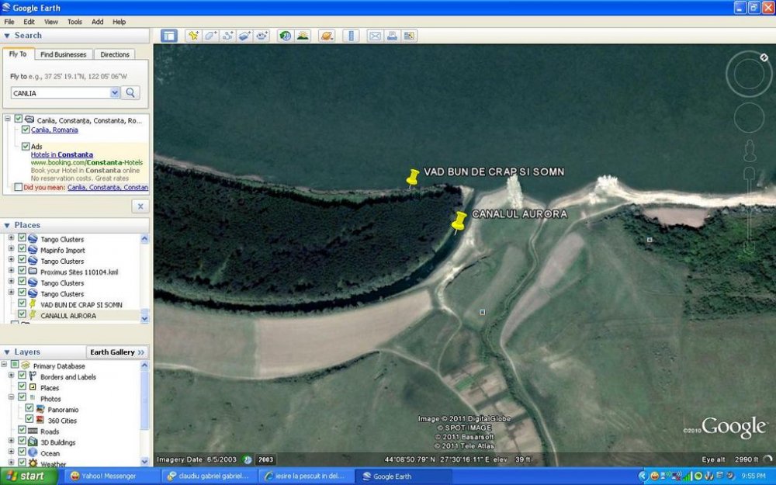The width and height of the screenshot is (776, 485).
Task: Switch to the Find Businesses tab
Action: pyautogui.click(x=64, y=54)
